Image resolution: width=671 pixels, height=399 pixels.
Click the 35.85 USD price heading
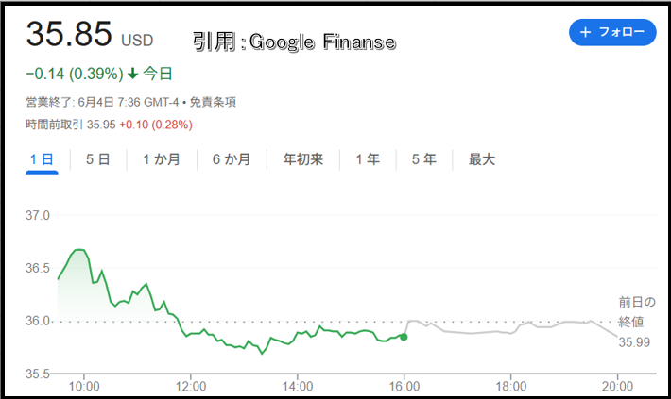coord(90,34)
